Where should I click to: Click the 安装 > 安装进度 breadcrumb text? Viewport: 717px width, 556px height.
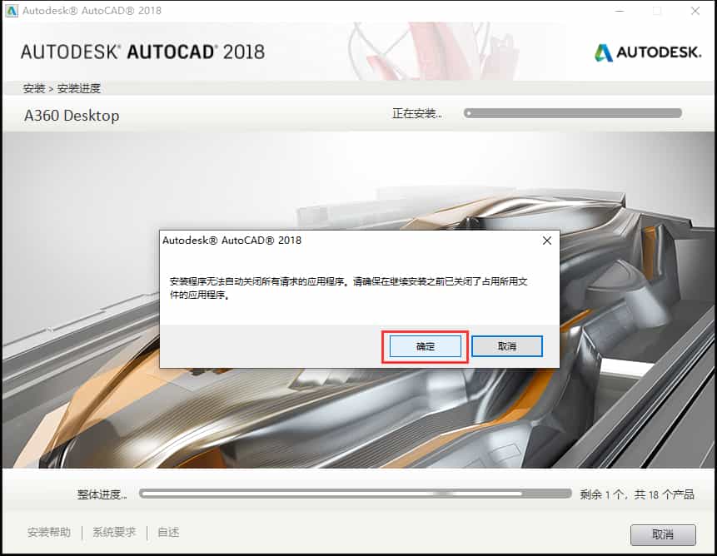tap(62, 88)
